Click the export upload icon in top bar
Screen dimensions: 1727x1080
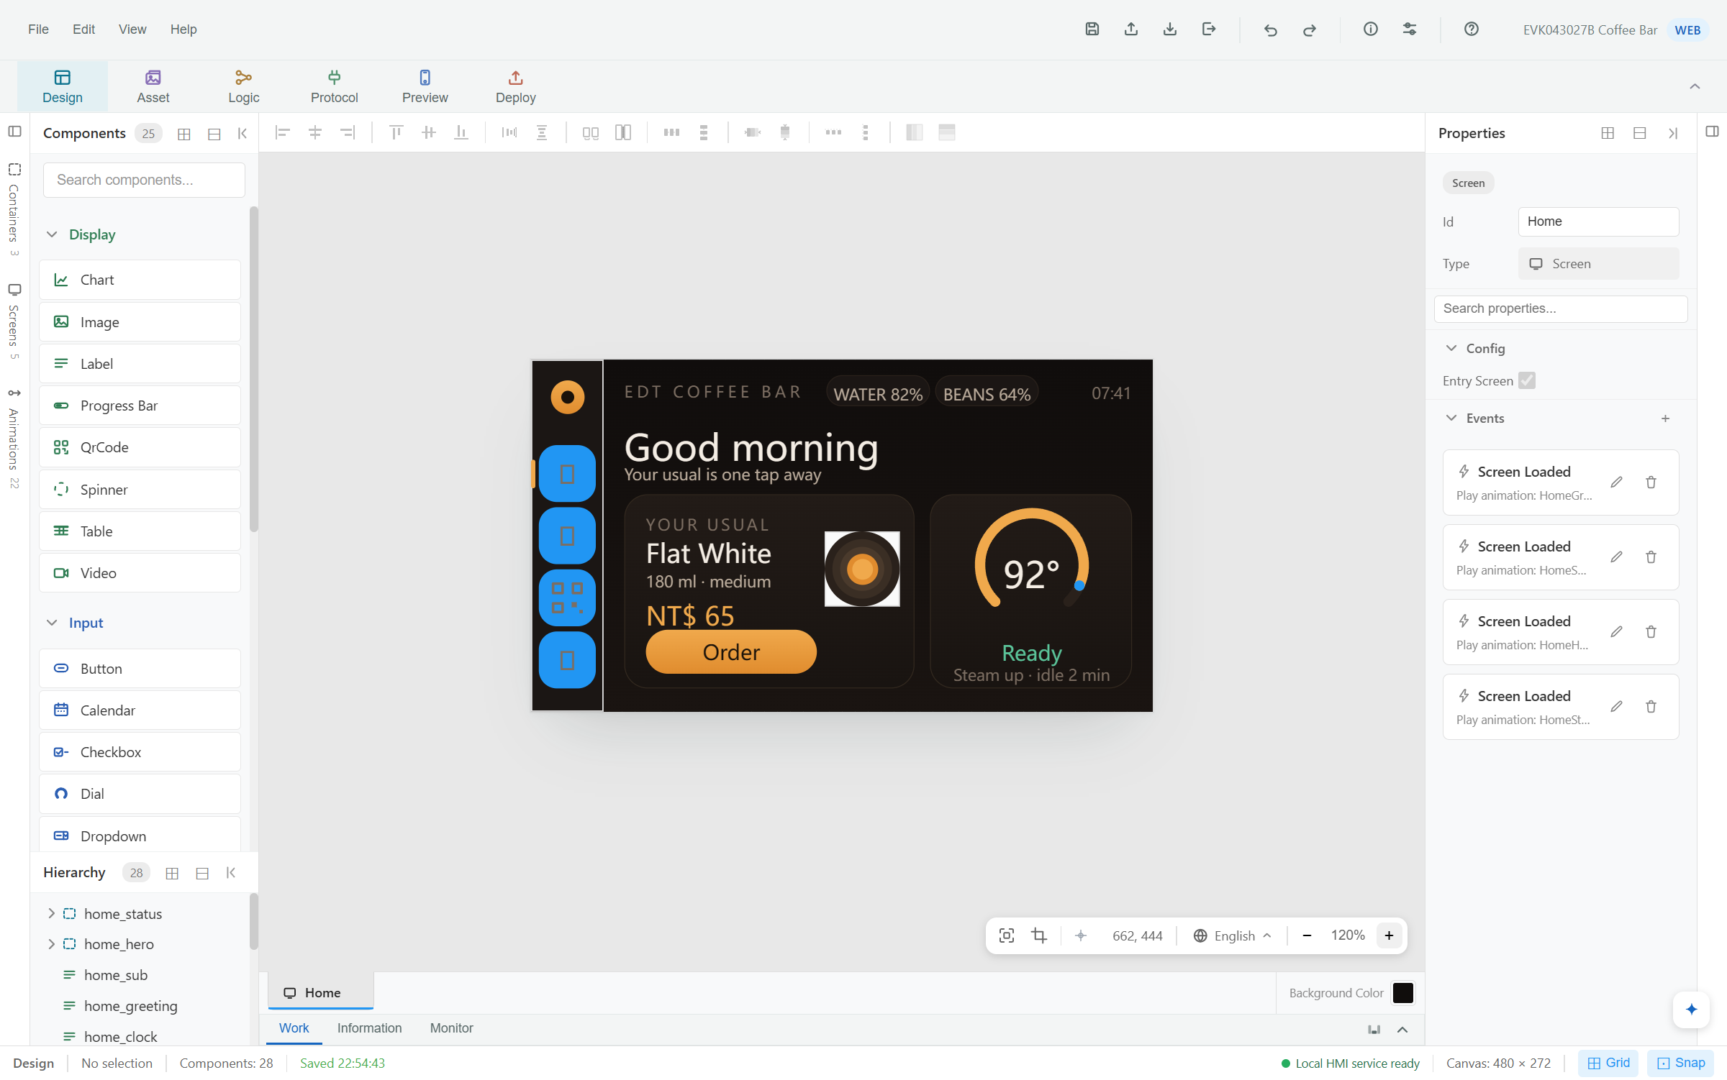1130,29
